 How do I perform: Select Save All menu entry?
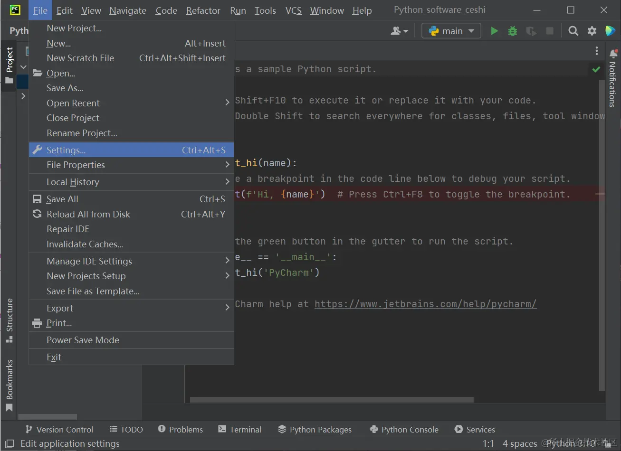click(x=132, y=199)
